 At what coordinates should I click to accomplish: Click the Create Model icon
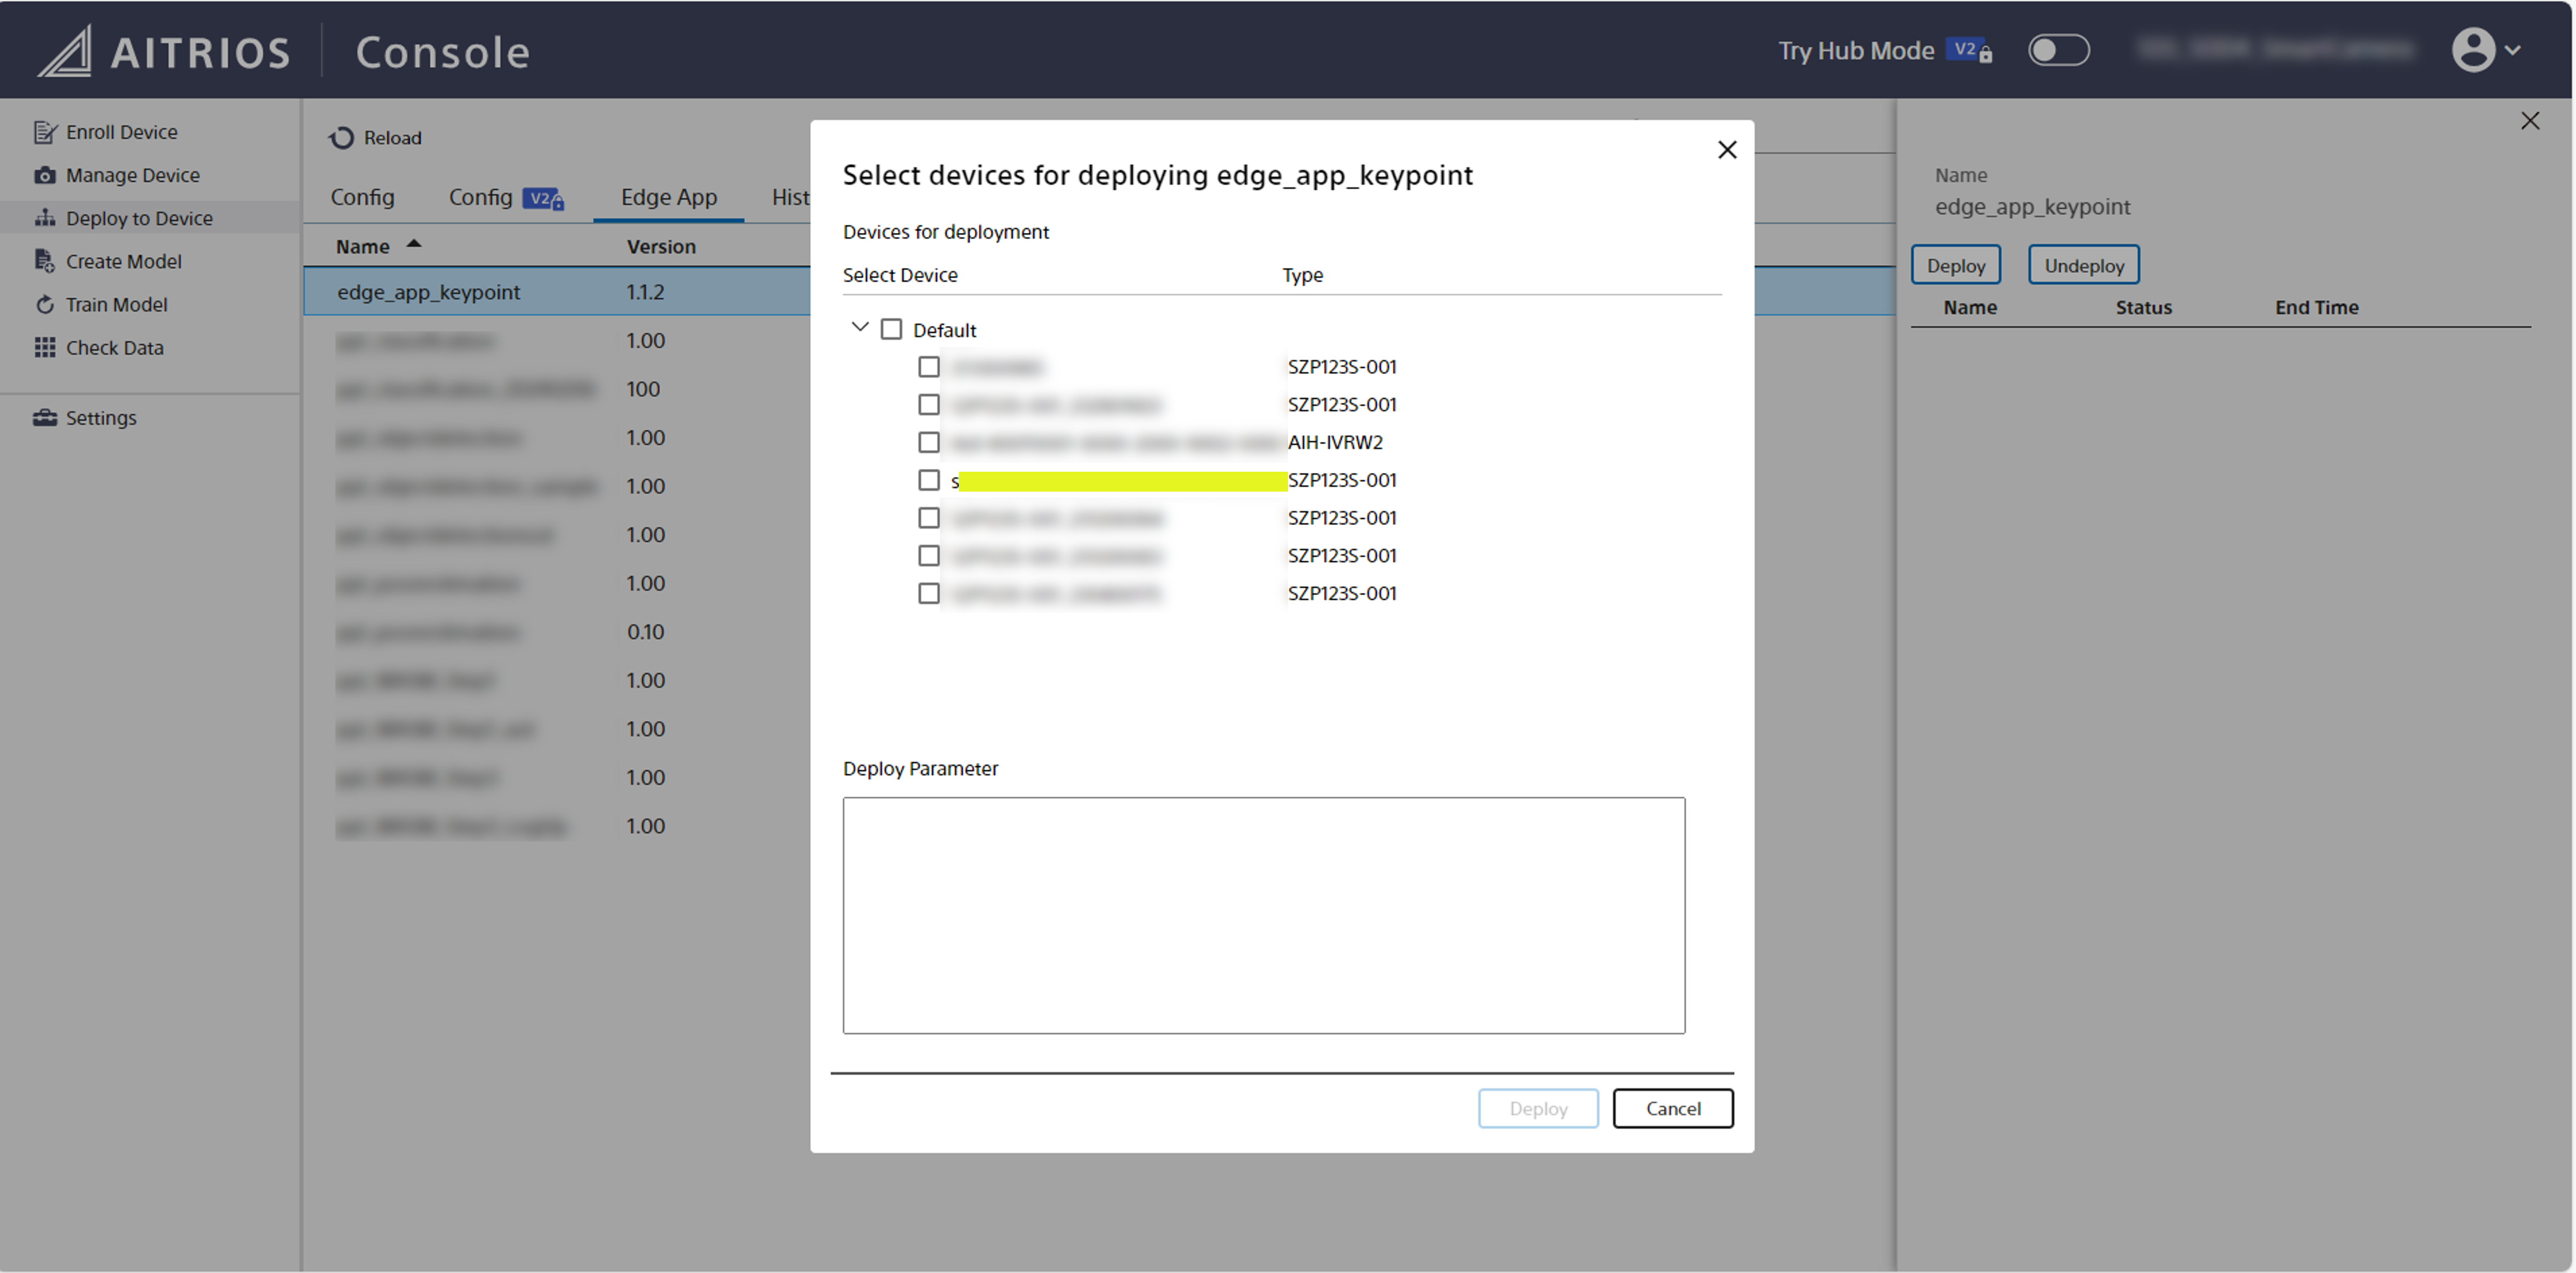point(45,261)
